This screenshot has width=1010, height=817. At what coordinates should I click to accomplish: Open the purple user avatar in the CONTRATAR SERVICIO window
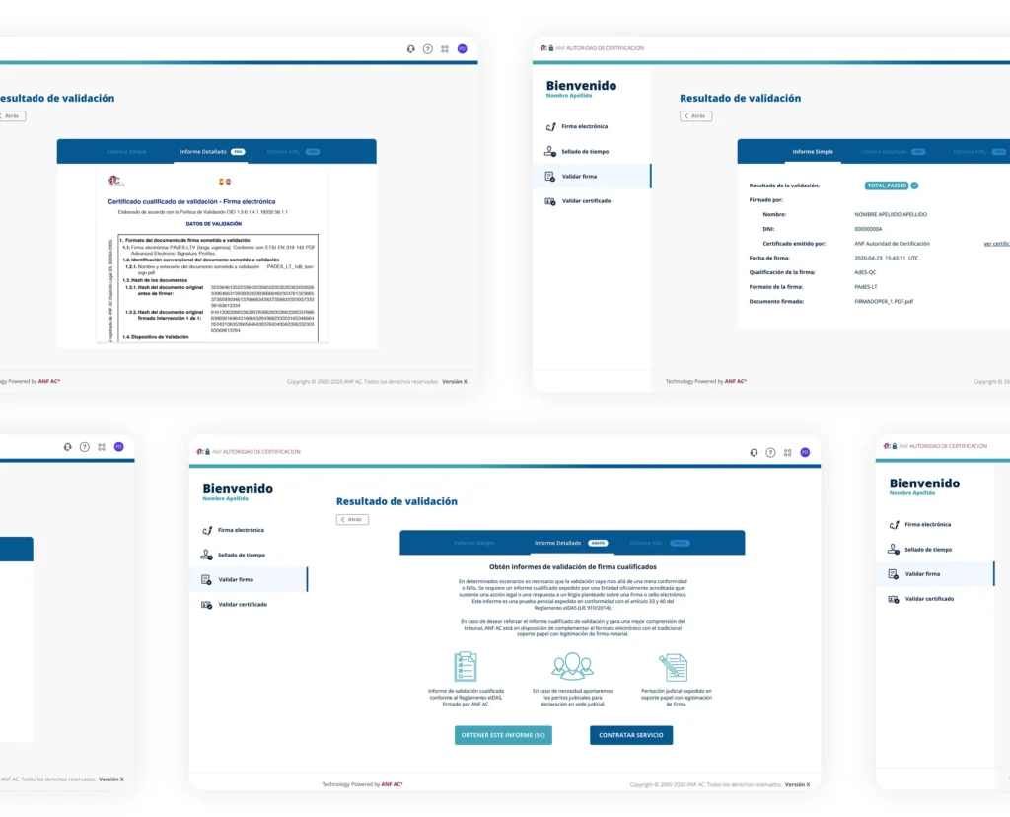pyautogui.click(x=805, y=452)
